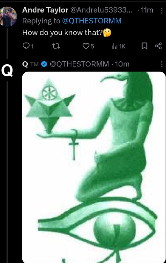166x263 pixels.
Task: Open Andre Taylor's profile picture
Action: coord(8,17)
